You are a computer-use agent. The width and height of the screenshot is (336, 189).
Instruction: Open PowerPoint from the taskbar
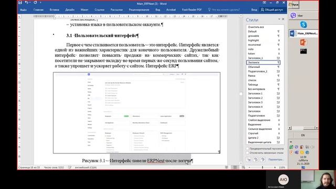pyautogui.click(x=303, y=43)
